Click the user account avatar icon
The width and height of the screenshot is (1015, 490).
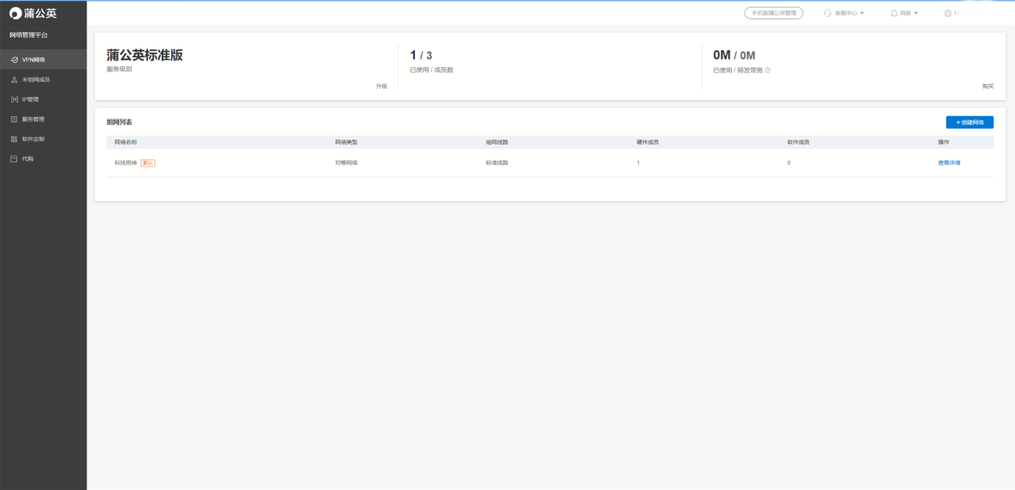tap(947, 13)
